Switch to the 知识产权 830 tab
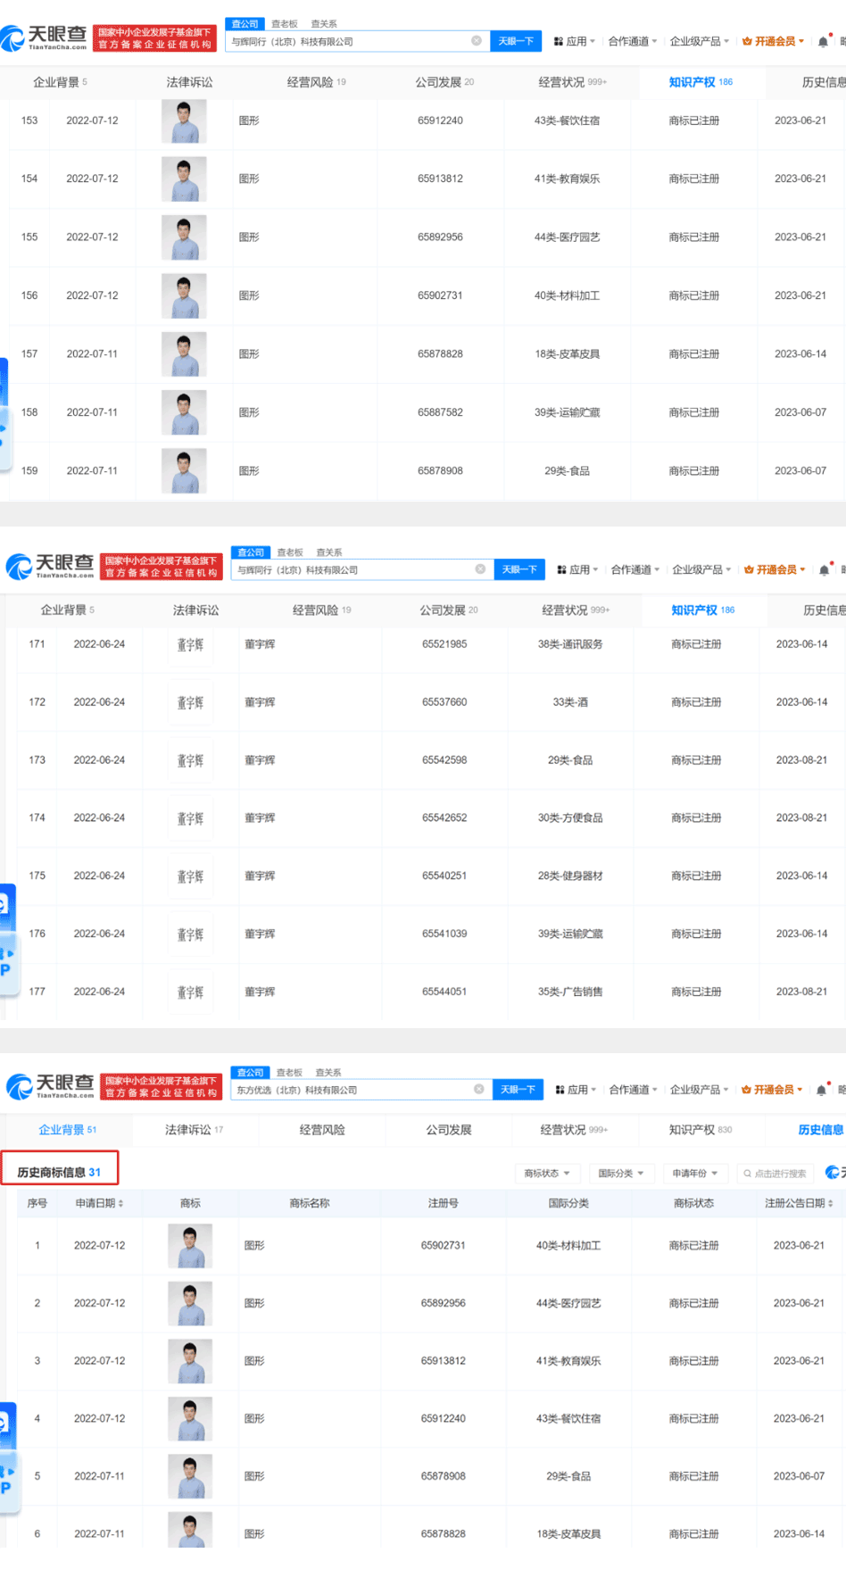 point(700,1130)
